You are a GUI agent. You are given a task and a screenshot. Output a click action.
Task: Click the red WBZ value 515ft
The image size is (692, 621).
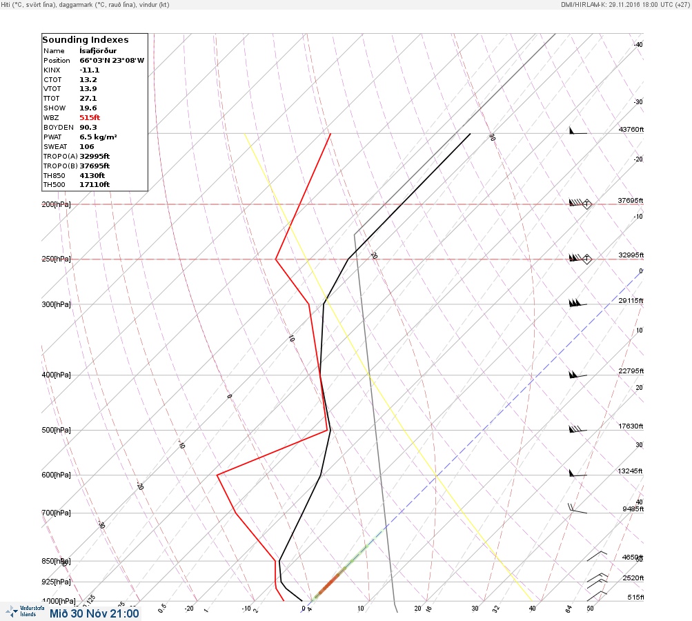click(x=90, y=117)
